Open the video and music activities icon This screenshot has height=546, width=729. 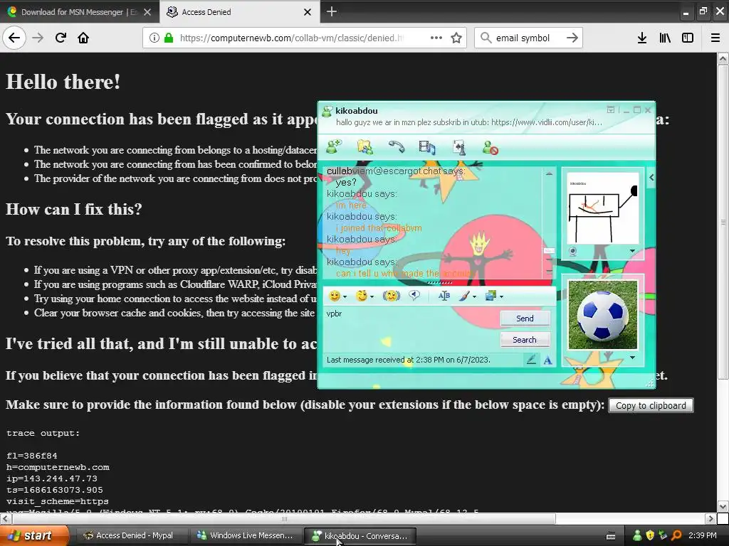coord(427,147)
